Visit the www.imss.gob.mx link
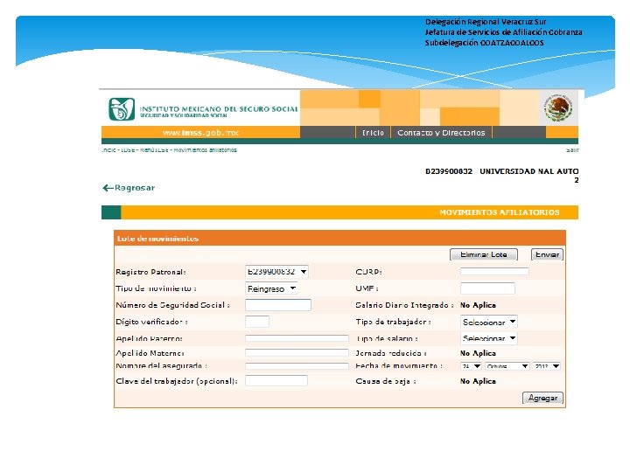630x472 pixels. coord(200,133)
